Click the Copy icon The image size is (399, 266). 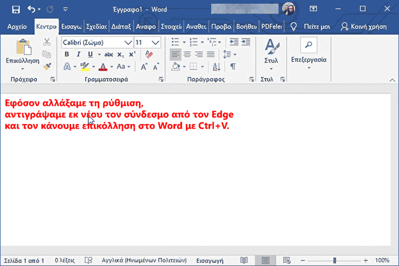coord(47,54)
